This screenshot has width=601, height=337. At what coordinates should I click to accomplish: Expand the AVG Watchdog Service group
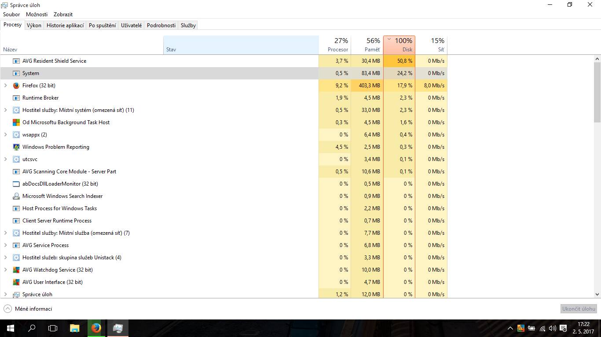tap(5, 270)
